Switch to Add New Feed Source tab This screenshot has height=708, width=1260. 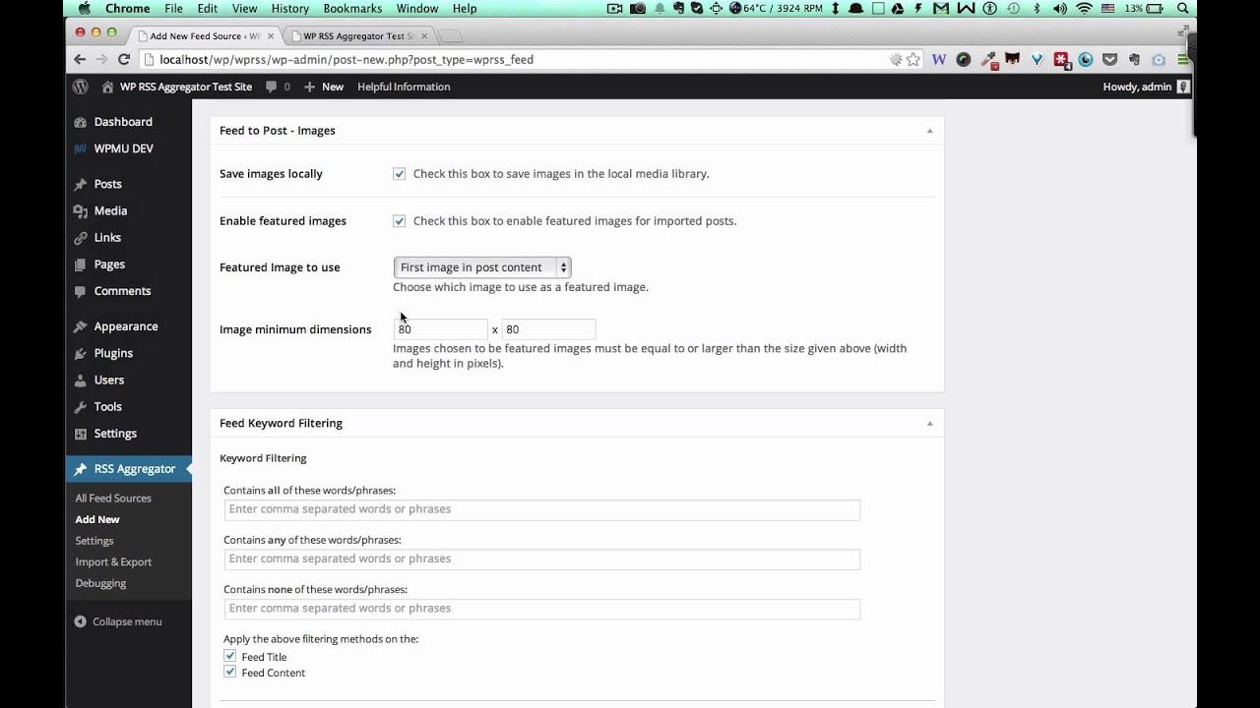pyautogui.click(x=205, y=36)
